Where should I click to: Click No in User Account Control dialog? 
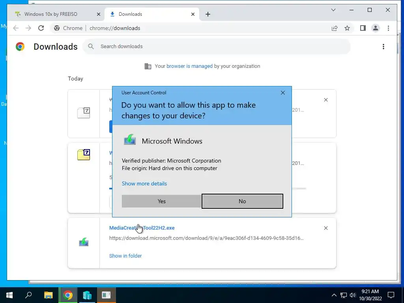[x=242, y=201]
